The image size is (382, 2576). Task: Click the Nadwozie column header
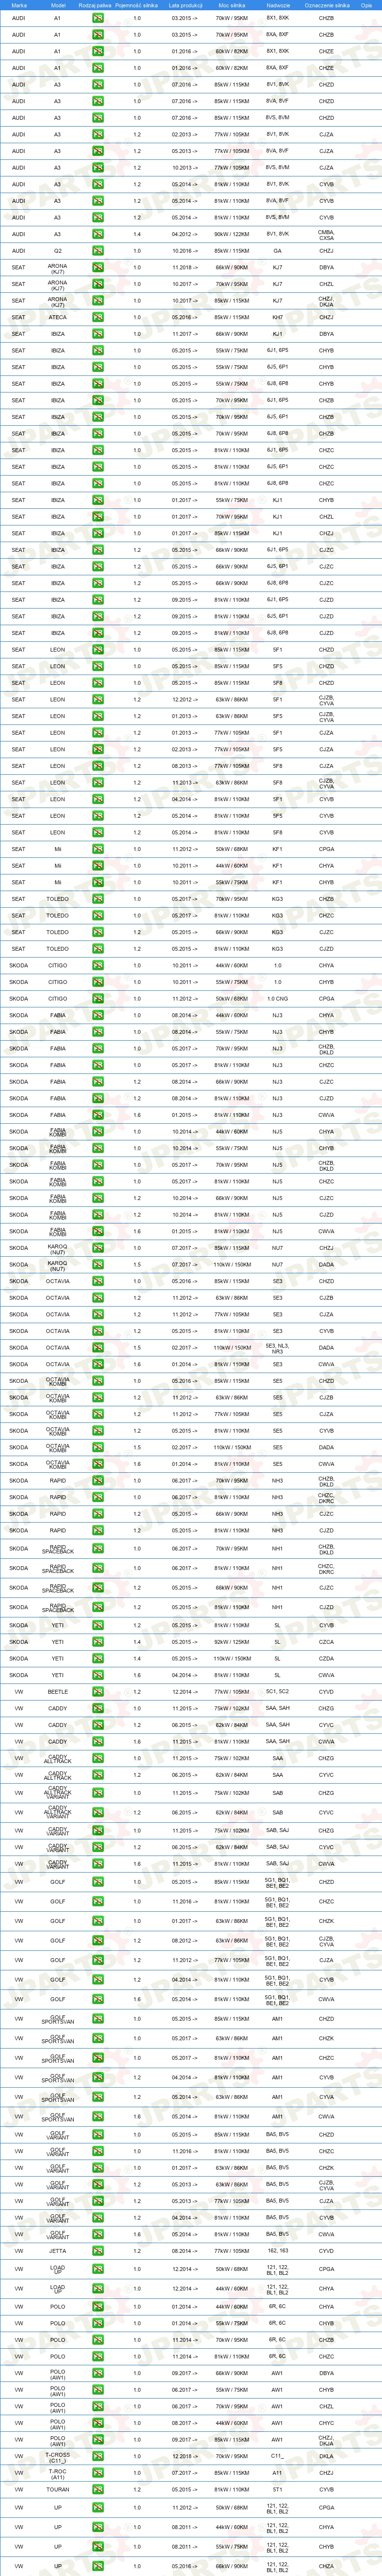tap(278, 5)
